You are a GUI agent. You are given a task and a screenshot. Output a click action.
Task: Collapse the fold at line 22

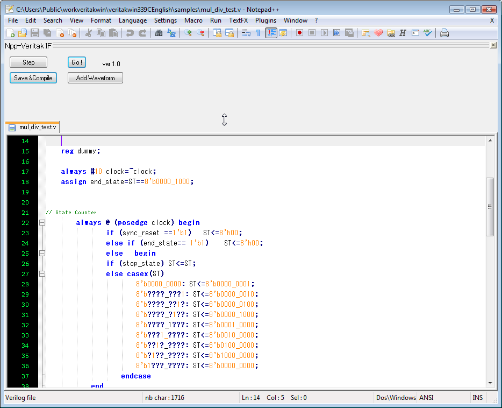42,222
